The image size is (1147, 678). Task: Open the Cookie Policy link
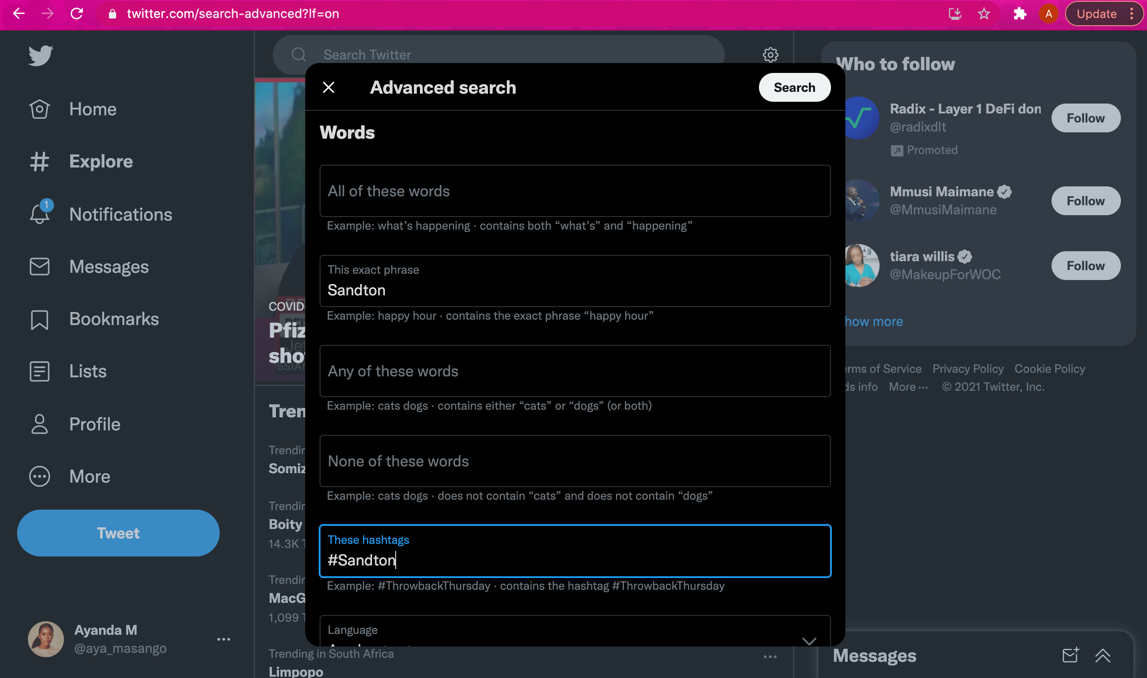tap(1049, 369)
